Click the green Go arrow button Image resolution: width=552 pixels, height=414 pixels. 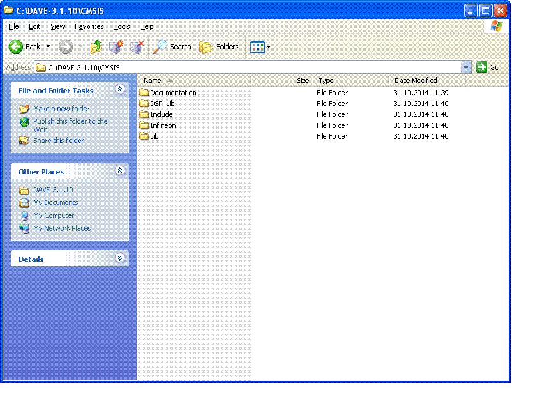coord(482,67)
